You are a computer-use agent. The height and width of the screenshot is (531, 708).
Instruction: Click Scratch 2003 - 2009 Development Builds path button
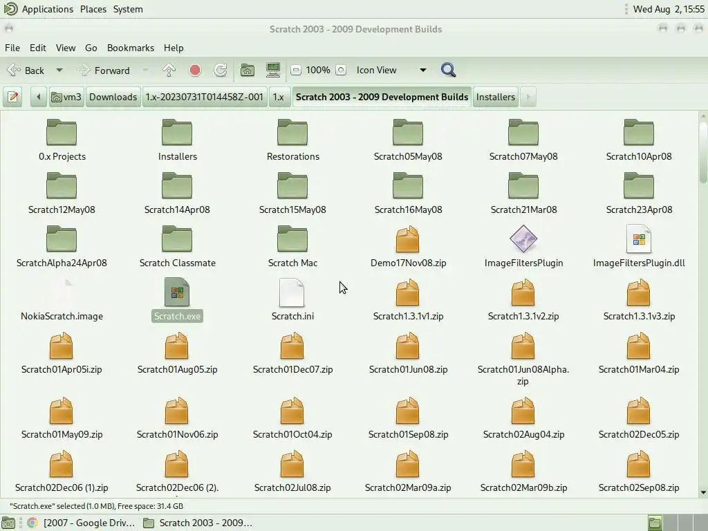click(382, 97)
